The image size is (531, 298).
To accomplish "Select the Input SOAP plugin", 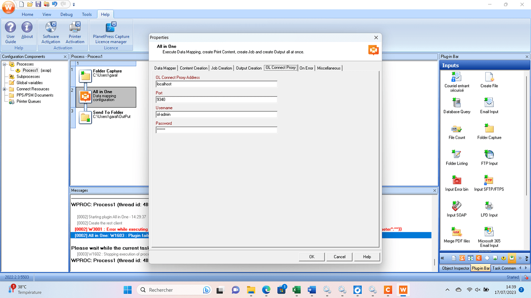I will click(x=456, y=209).
